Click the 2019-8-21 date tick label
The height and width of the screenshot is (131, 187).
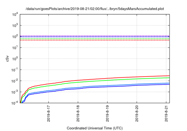[166, 113]
